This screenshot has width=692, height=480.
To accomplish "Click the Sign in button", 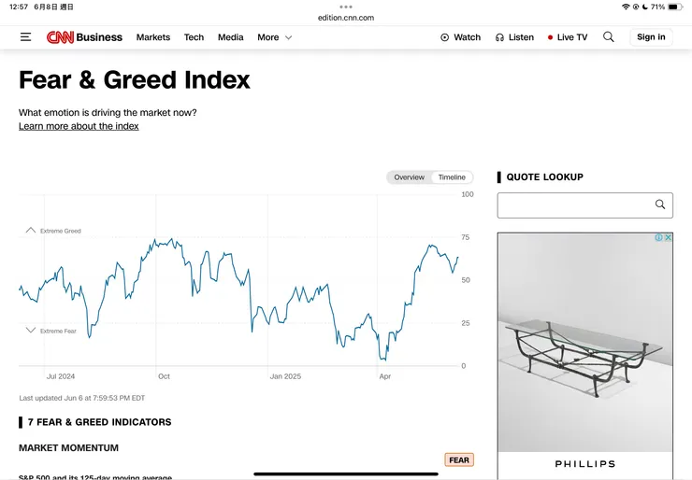I will tap(651, 37).
